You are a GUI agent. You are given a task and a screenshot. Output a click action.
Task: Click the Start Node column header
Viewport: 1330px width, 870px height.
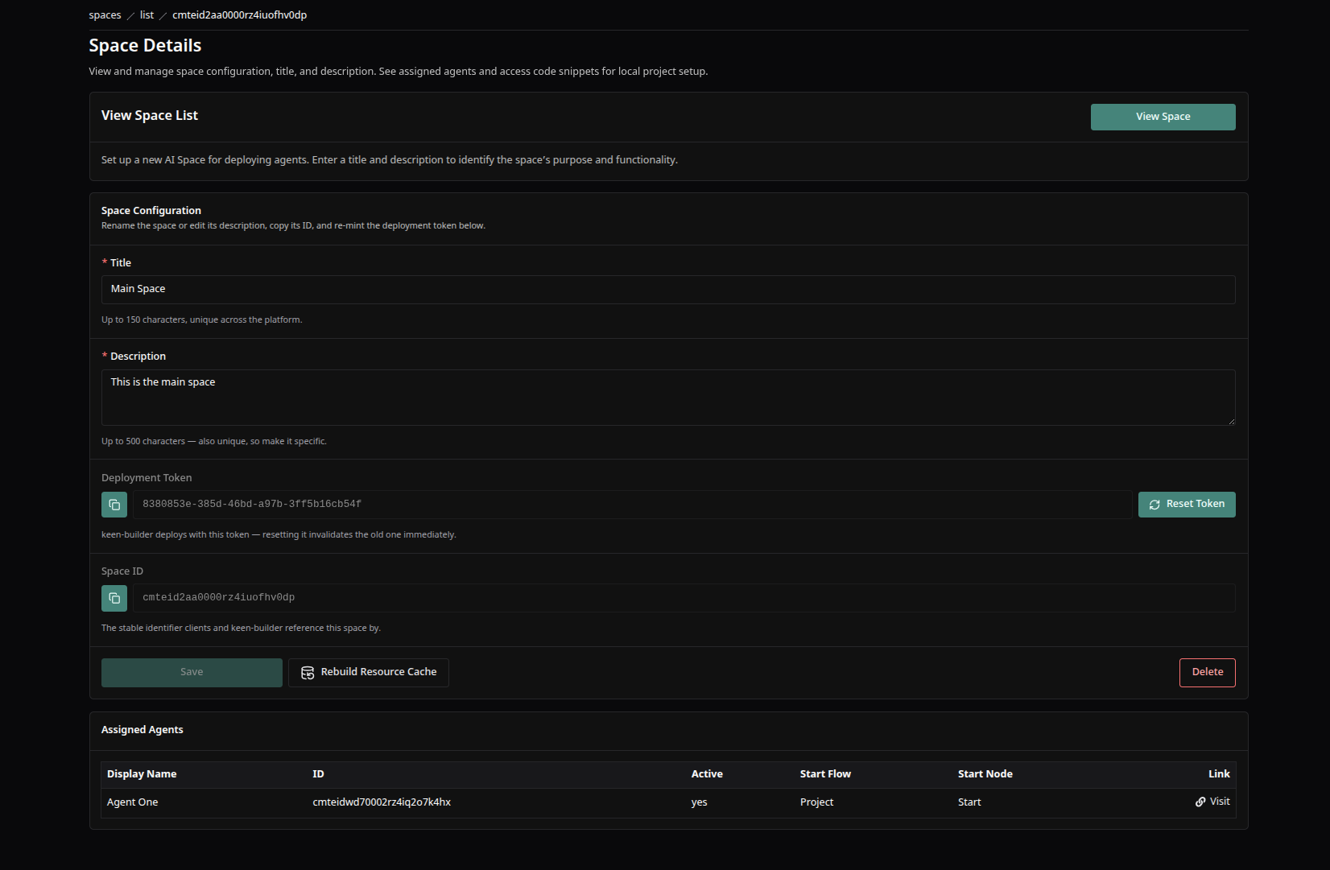(985, 774)
